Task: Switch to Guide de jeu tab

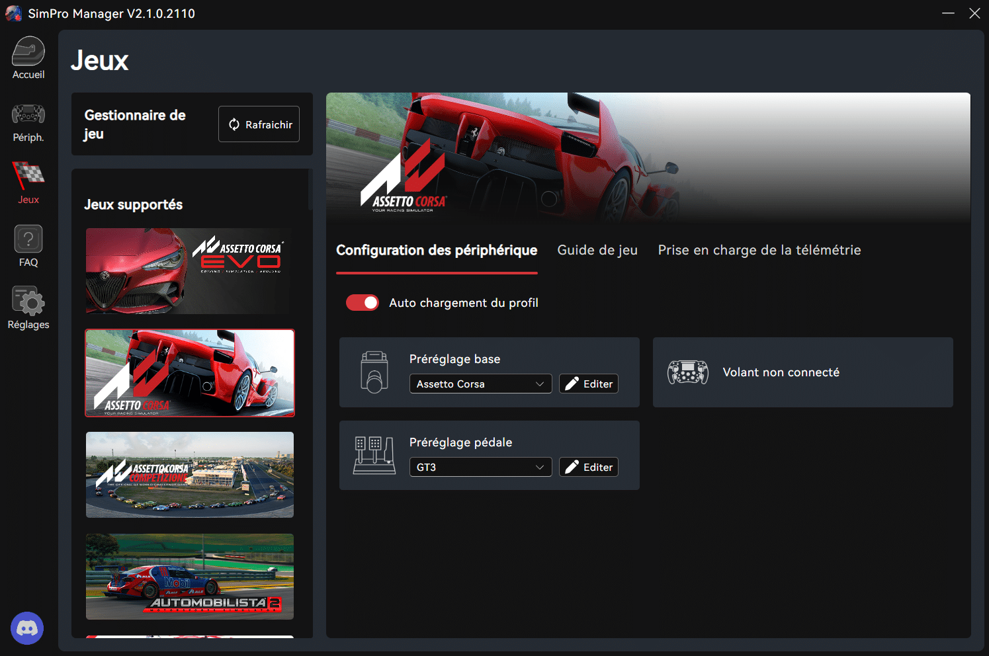Action: point(597,250)
